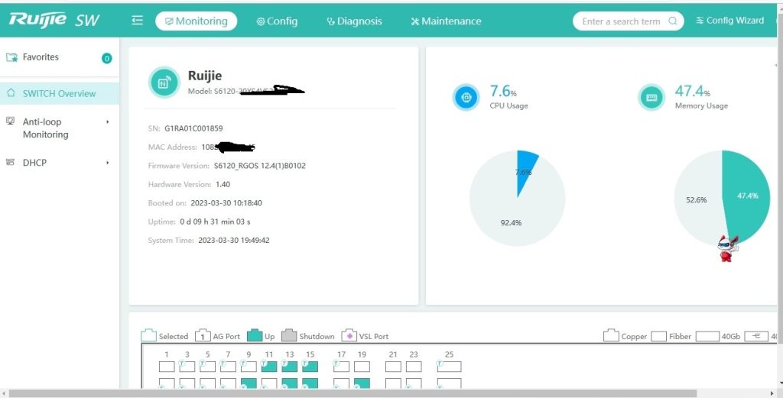This screenshot has width=783, height=398.
Task: Click the robot mascot assistant icon
Action: (x=726, y=248)
